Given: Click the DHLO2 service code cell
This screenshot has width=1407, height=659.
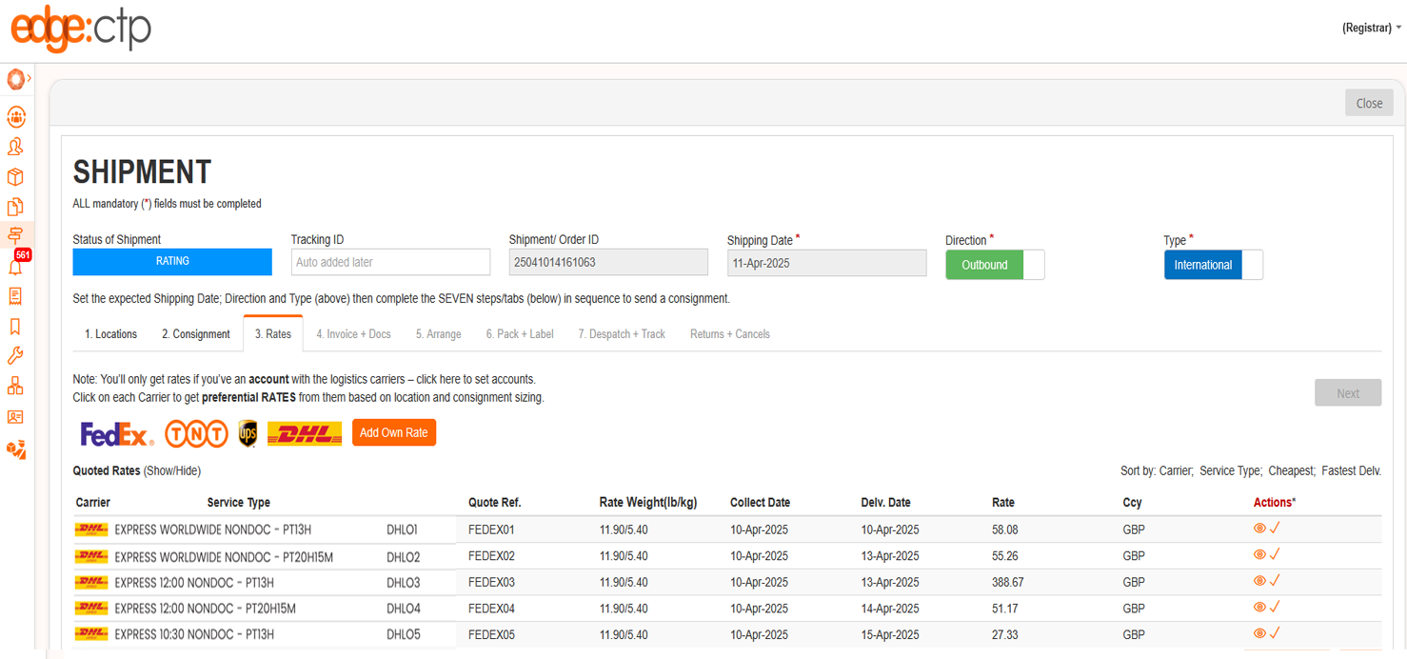Looking at the screenshot, I should pyautogui.click(x=404, y=556).
